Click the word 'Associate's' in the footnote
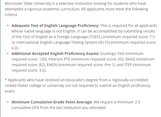This screenshot has height=117, width=161. point(75,80)
